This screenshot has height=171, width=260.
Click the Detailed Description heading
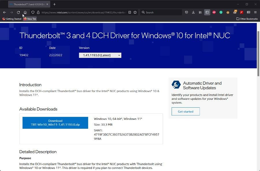(38, 152)
